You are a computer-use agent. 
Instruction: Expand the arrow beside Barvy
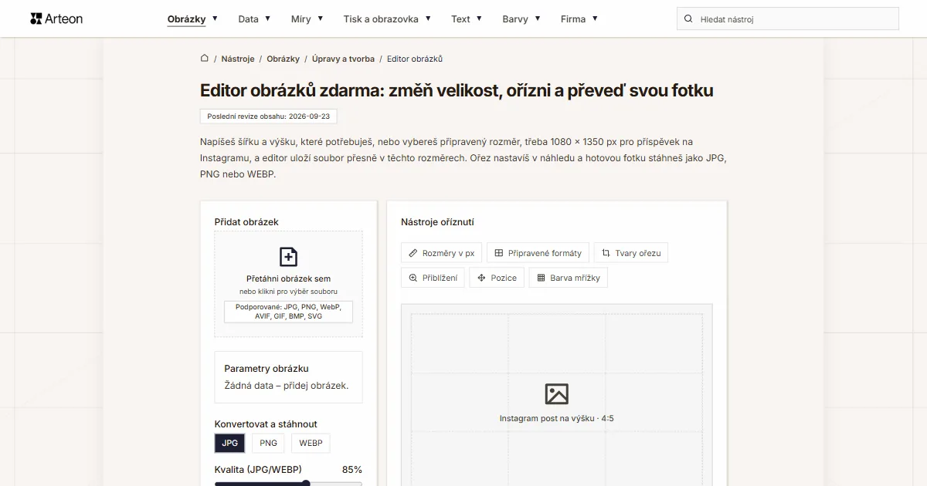tap(538, 18)
